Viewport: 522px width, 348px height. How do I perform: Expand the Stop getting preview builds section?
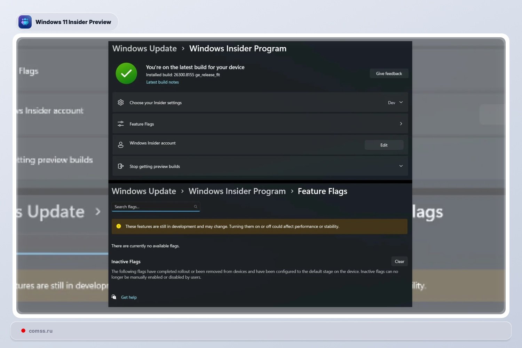401,166
